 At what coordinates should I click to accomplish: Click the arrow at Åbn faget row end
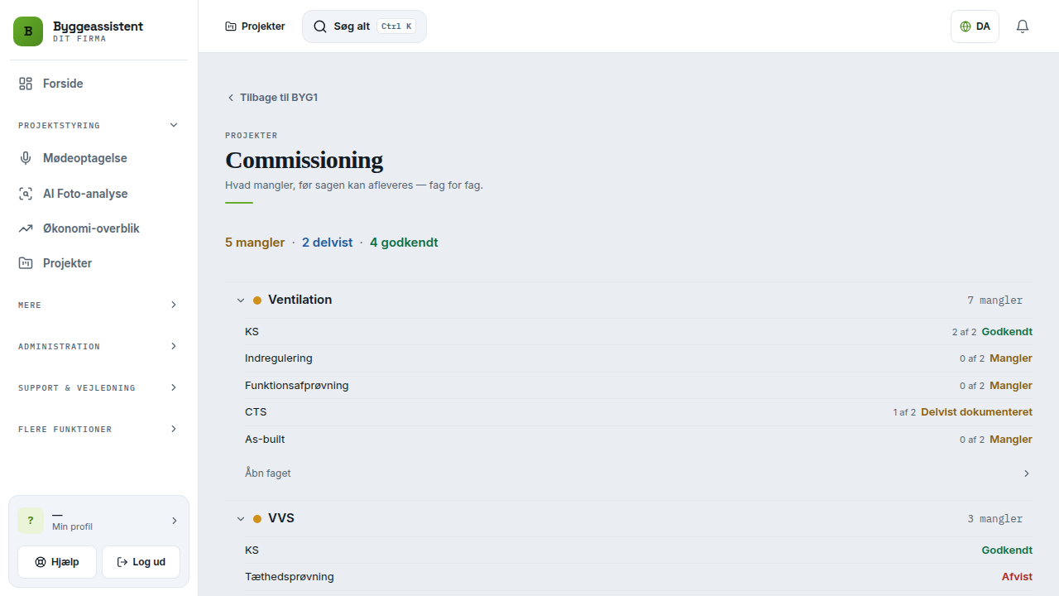coord(1027,473)
